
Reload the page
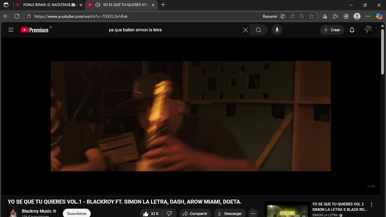17,16
